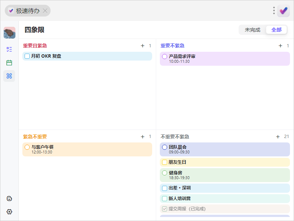The height and width of the screenshot is (221, 294).
Task: Add task to 不重要不紧急 quadrant
Action: [278, 137]
